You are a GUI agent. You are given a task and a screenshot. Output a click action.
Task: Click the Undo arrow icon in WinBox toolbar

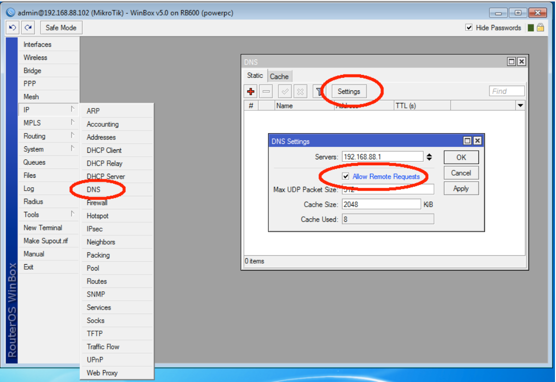point(13,27)
